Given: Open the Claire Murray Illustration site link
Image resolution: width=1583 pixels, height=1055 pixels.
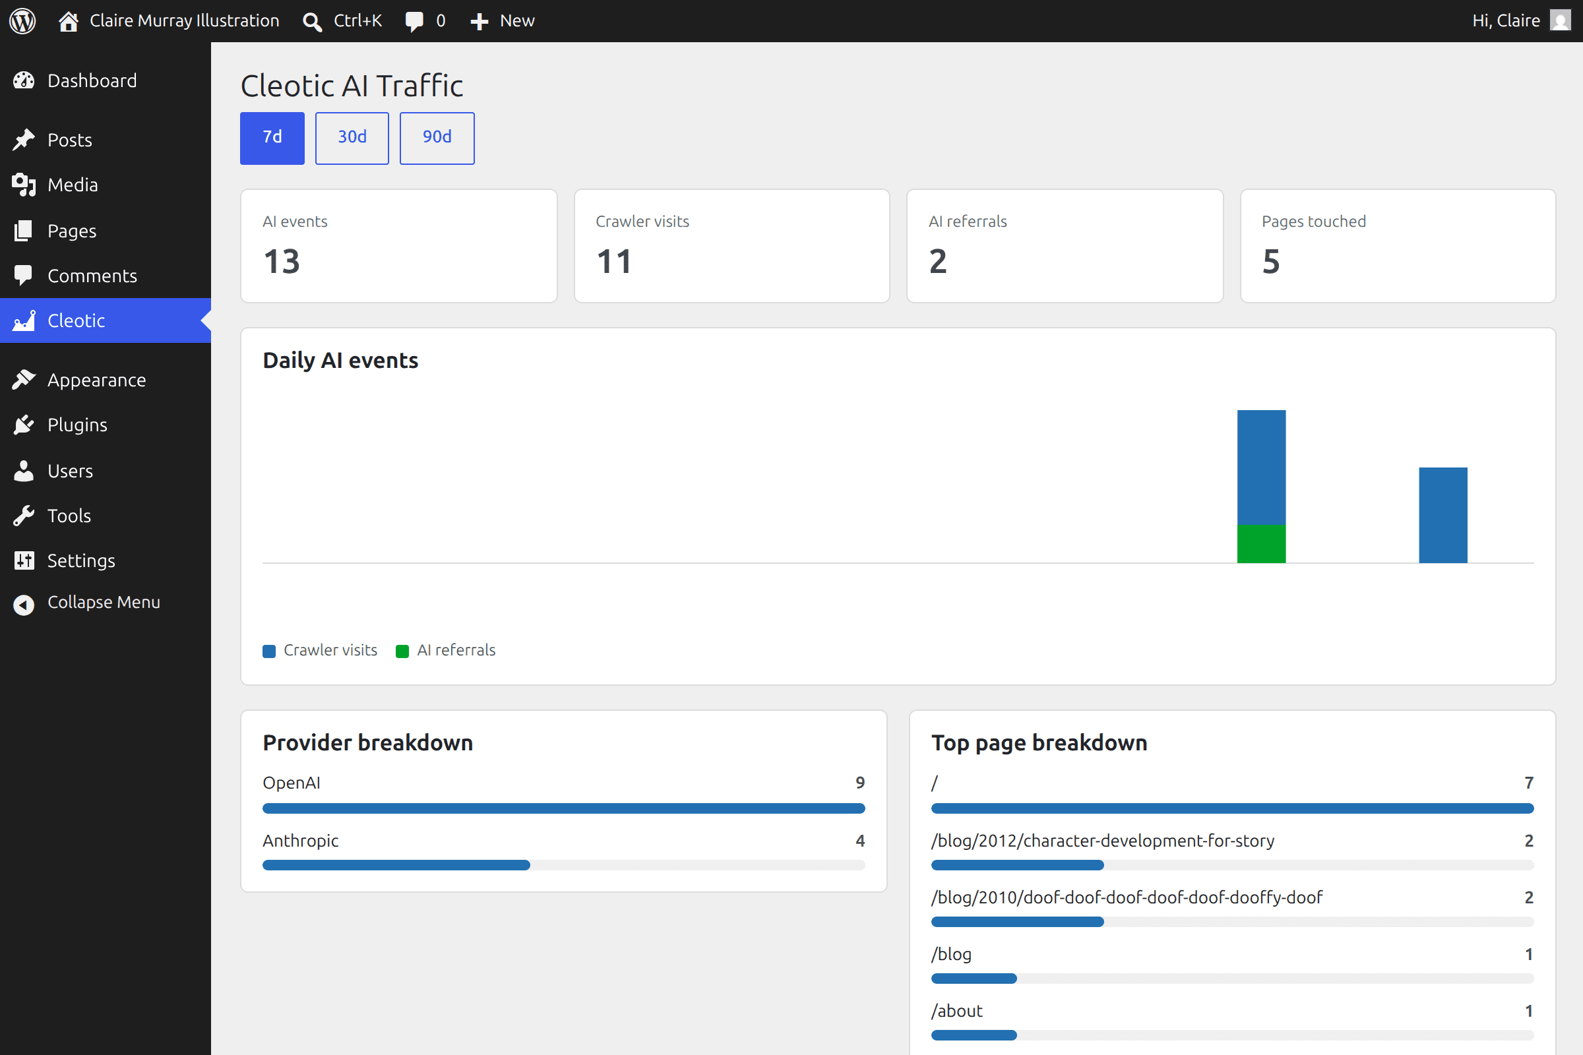Looking at the screenshot, I should 185,21.
